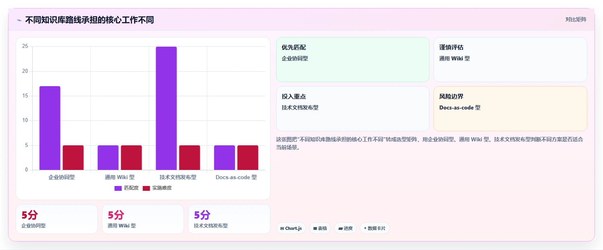
Task: Click the Chart.js tag chip
Action: [x=291, y=228]
